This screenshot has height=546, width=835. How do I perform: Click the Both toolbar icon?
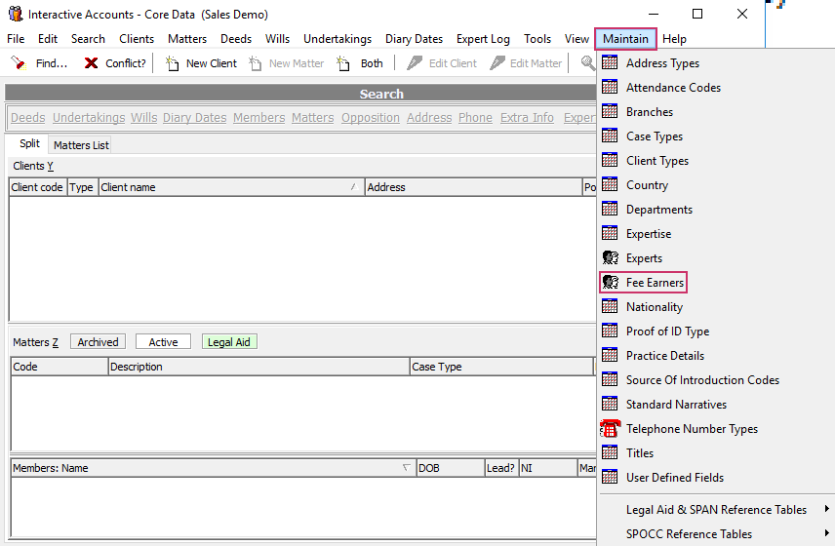[x=343, y=63]
